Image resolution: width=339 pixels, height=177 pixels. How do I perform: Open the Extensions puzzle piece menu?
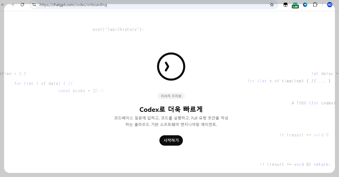pos(315,5)
